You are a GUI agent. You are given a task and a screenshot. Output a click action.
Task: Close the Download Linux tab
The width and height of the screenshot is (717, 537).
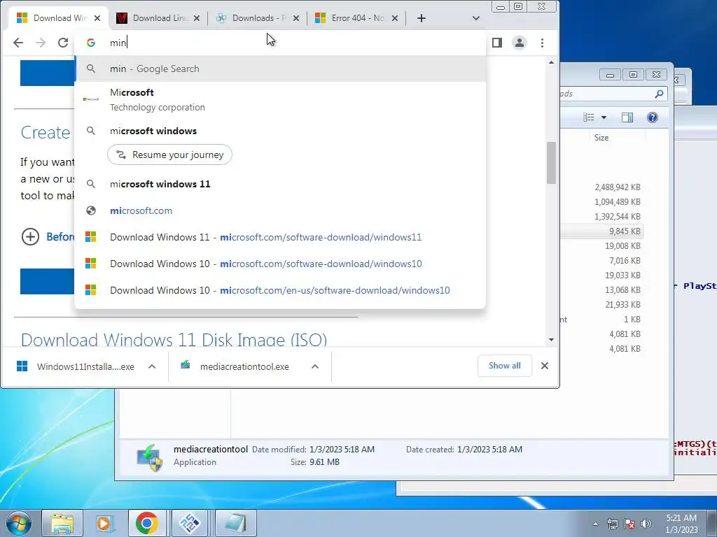tap(197, 18)
